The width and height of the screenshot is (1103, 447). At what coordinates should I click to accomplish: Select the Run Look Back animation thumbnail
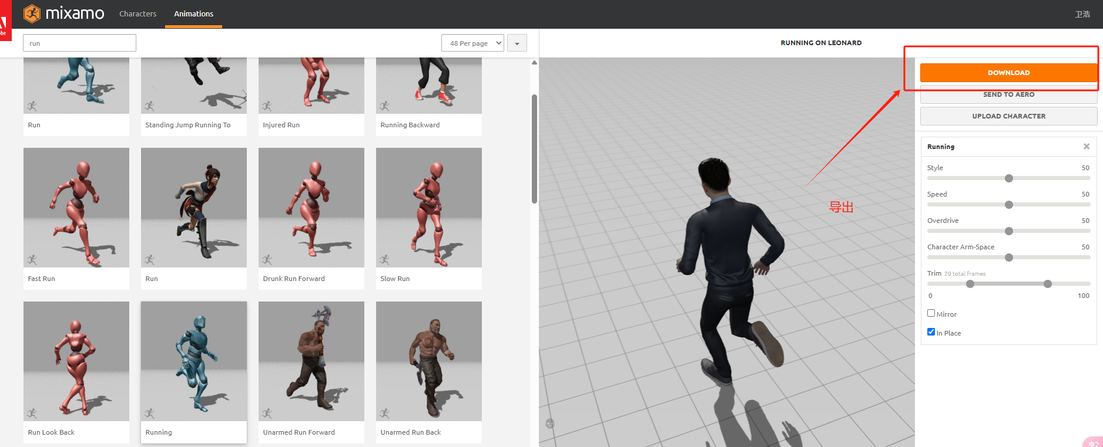click(x=76, y=361)
